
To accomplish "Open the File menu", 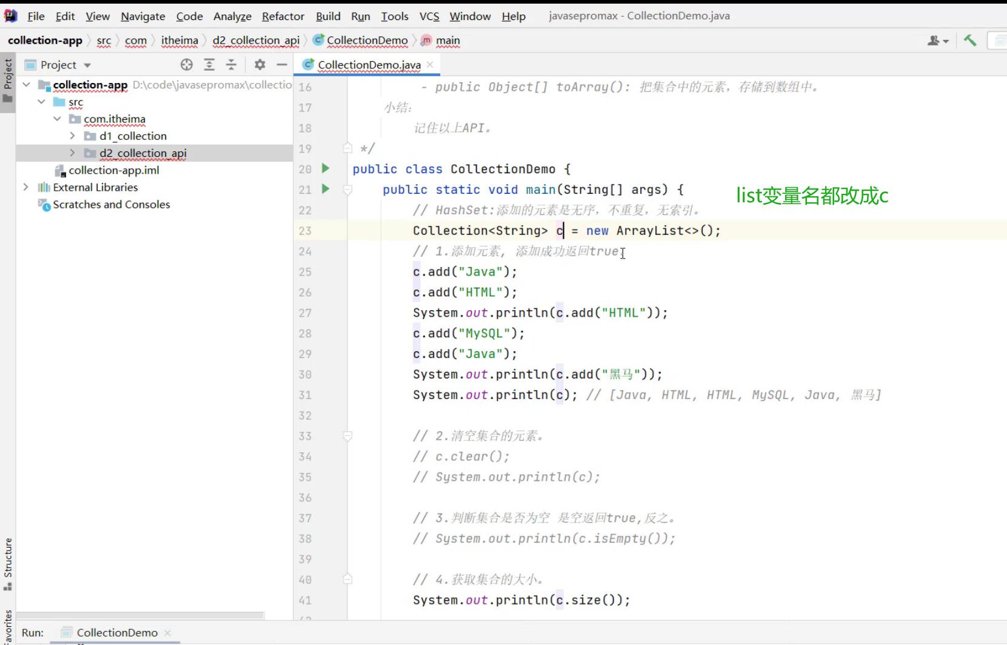I will tap(36, 16).
